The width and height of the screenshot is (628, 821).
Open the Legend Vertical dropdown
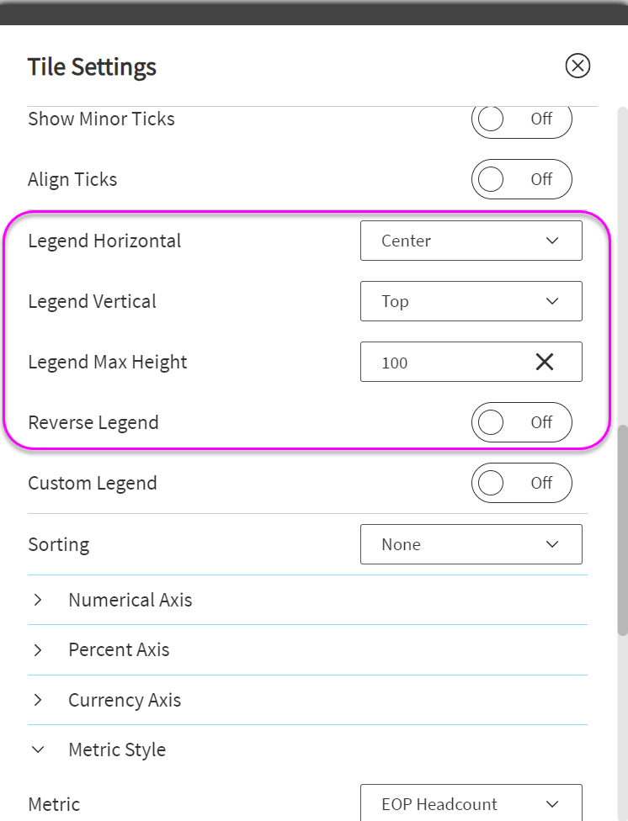(471, 301)
